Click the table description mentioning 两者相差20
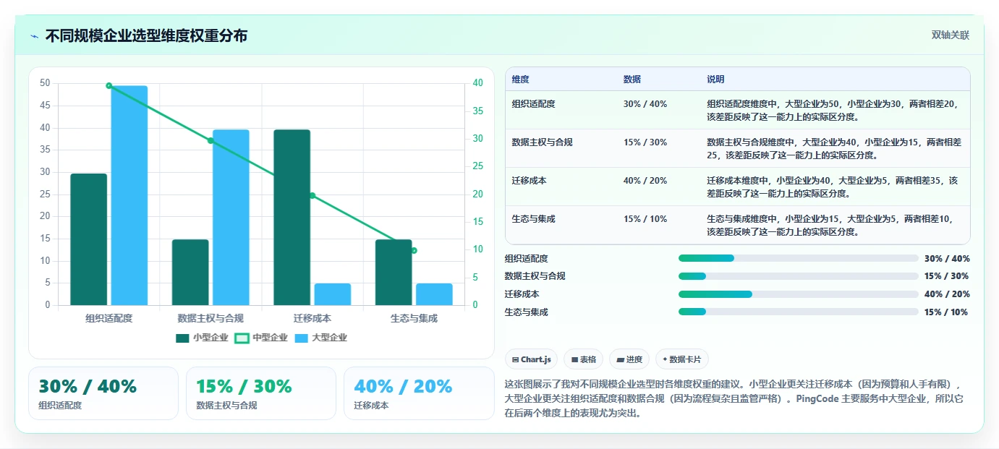 [833, 110]
